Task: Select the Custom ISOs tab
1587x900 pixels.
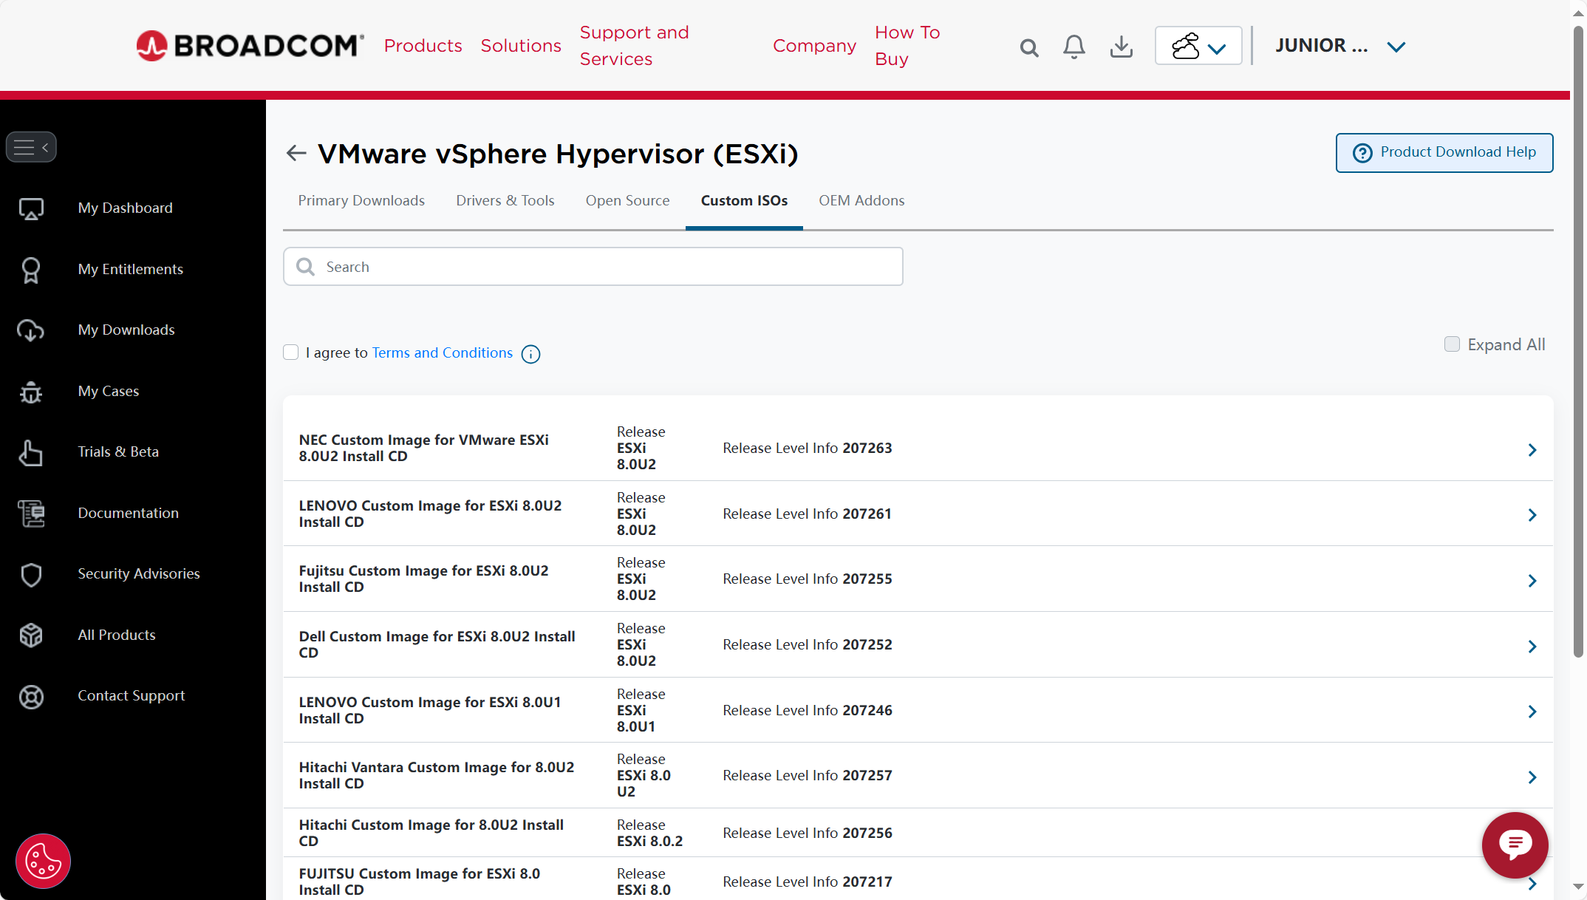Action: pyautogui.click(x=745, y=200)
